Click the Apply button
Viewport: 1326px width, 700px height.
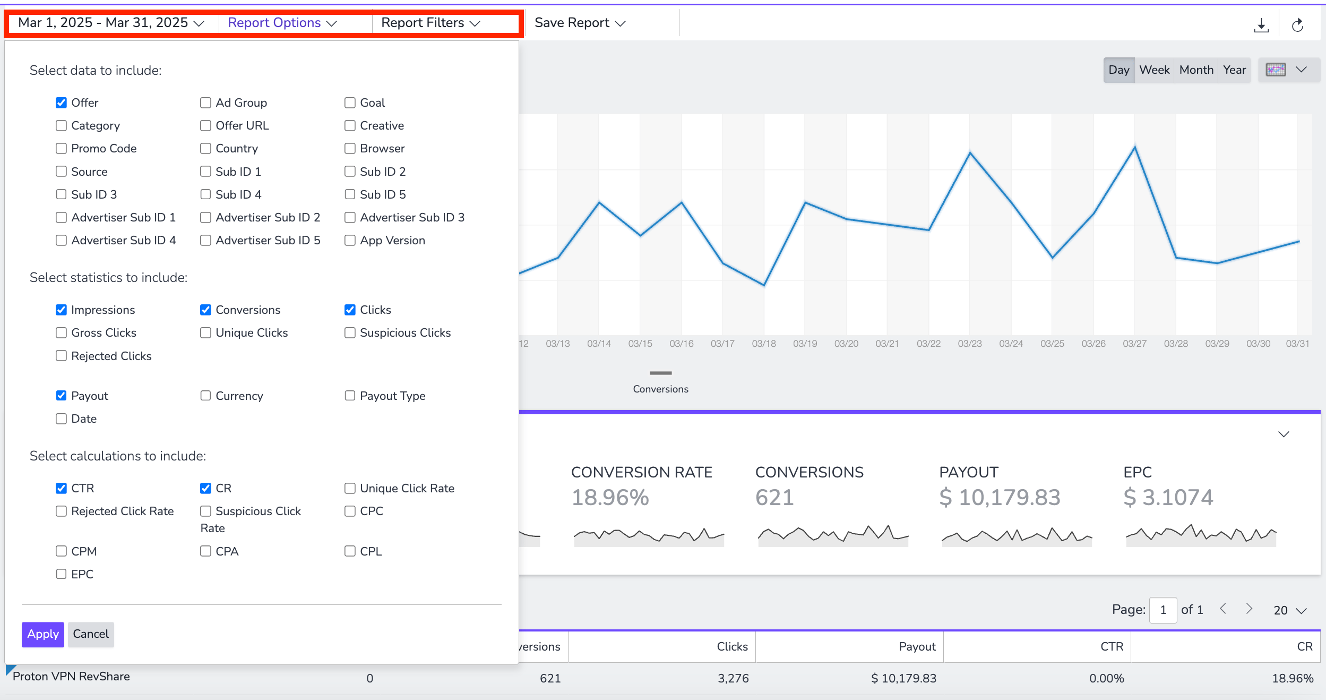pyautogui.click(x=43, y=634)
